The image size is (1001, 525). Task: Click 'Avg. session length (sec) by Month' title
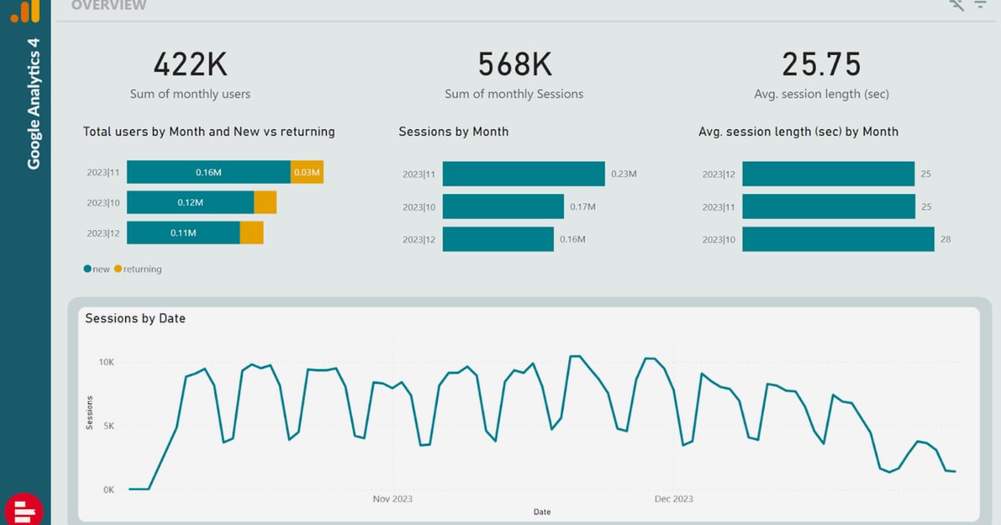798,132
